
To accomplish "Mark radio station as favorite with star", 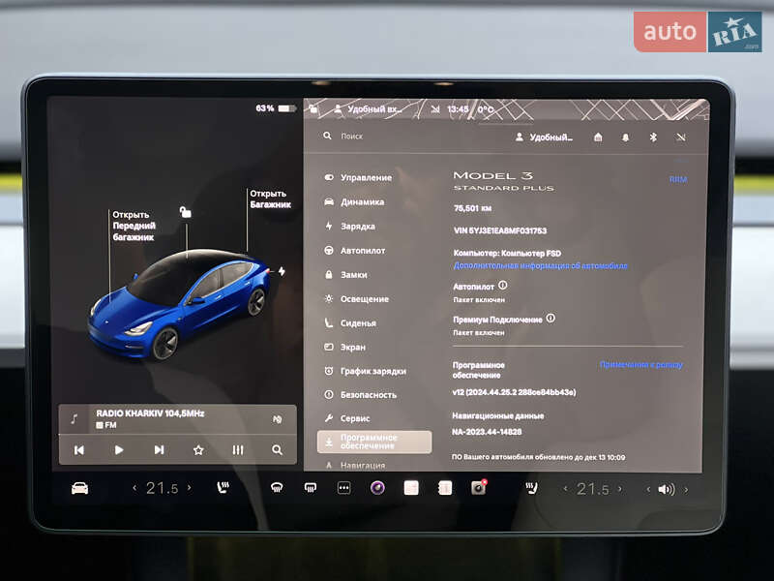I will pyautogui.click(x=198, y=449).
